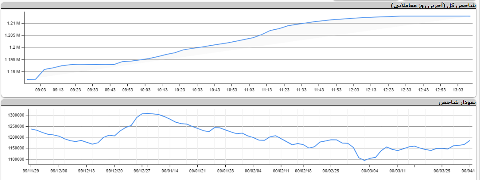Click the 1.19 M y-axis value
The height and width of the screenshot is (180, 480).
click(x=14, y=71)
